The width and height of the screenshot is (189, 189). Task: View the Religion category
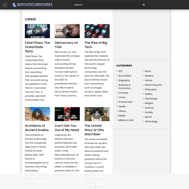(x=149, y=103)
